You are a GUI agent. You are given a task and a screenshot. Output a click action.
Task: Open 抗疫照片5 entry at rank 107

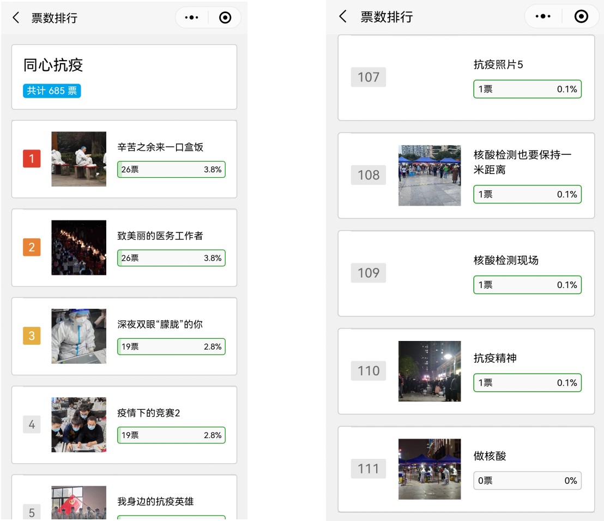[x=498, y=65]
